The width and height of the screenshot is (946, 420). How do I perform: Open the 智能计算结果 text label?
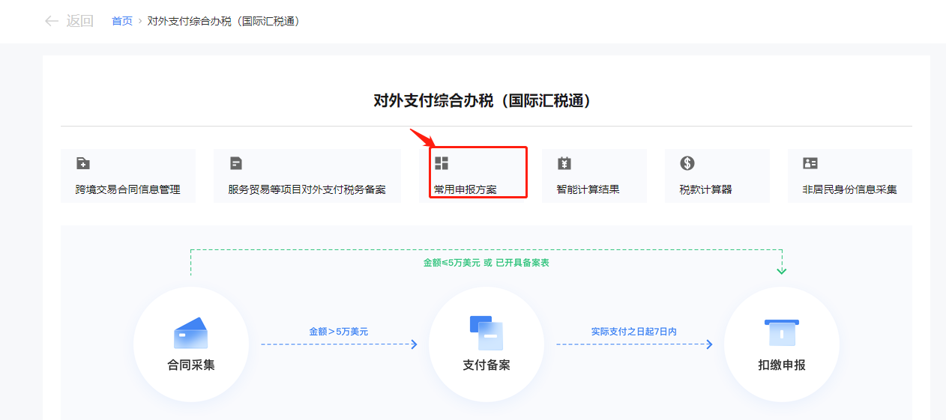point(588,189)
